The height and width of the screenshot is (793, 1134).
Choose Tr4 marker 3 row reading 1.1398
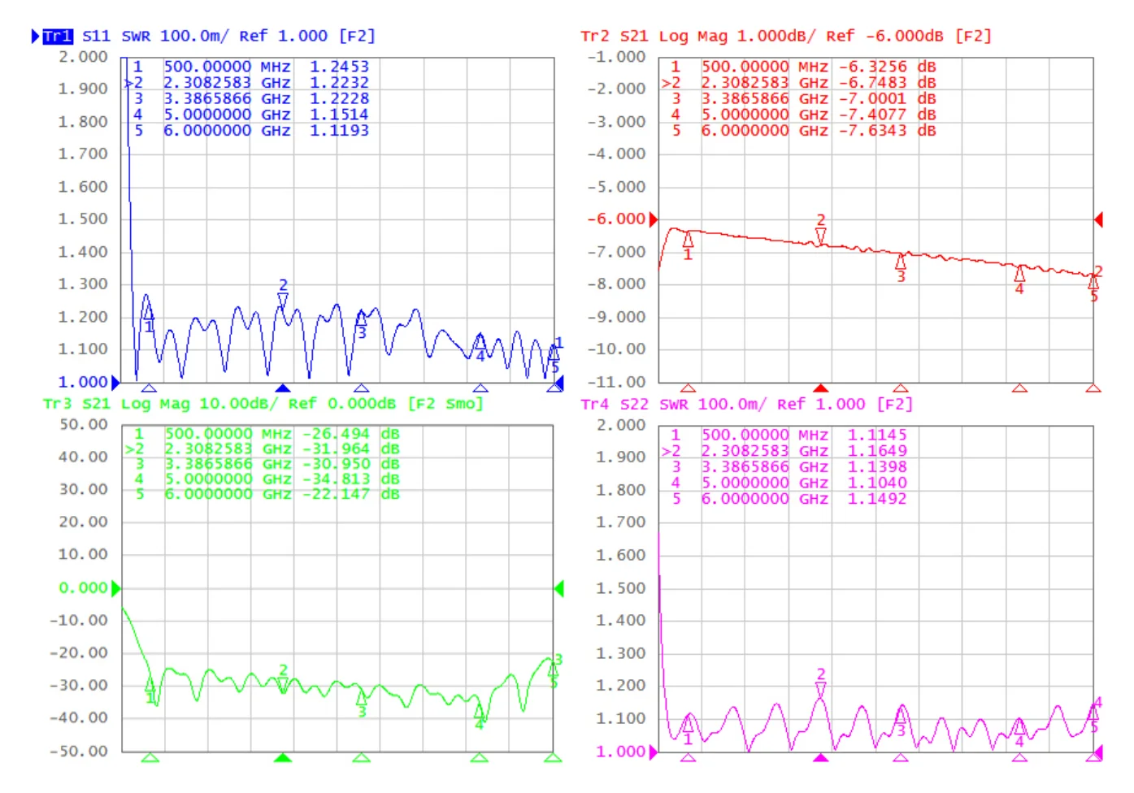tap(789, 466)
